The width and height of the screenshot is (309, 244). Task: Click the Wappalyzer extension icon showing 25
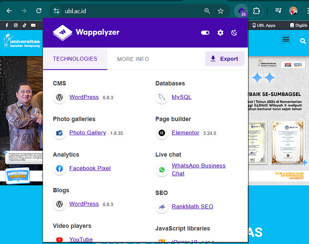[241, 11]
